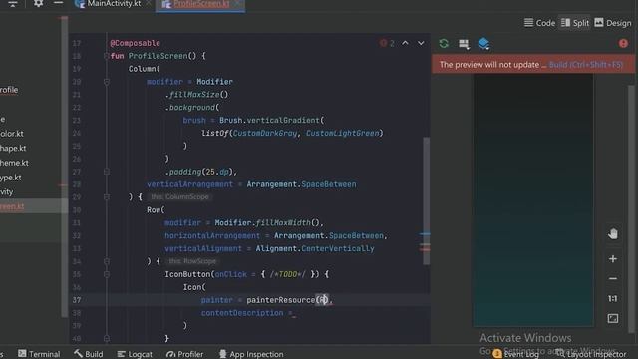Zoom in the preview with plus
The height and width of the screenshot is (359, 638).
pyautogui.click(x=613, y=259)
